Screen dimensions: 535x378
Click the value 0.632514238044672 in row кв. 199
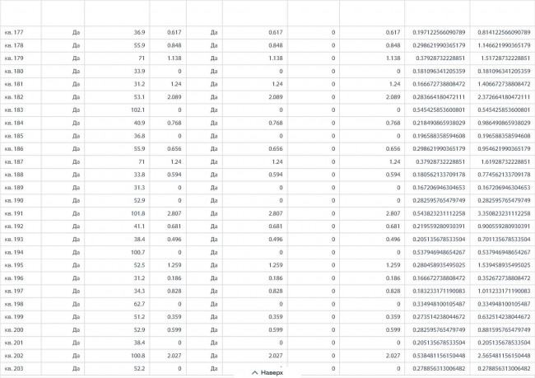pyautogui.click(x=504, y=317)
